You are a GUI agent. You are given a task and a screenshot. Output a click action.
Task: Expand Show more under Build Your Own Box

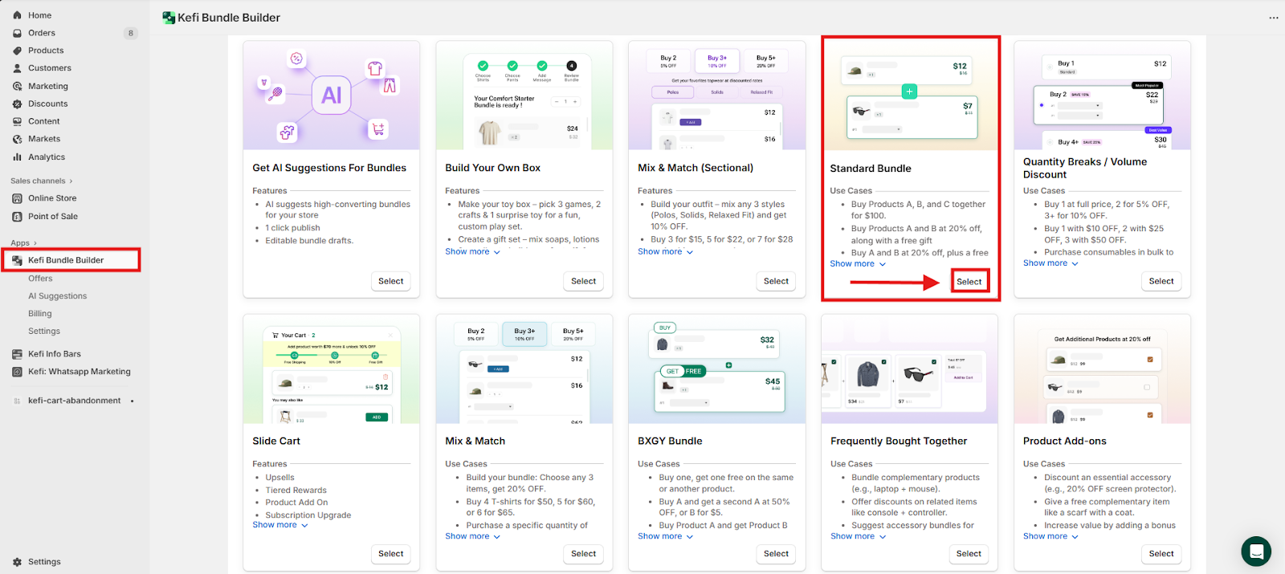(472, 252)
